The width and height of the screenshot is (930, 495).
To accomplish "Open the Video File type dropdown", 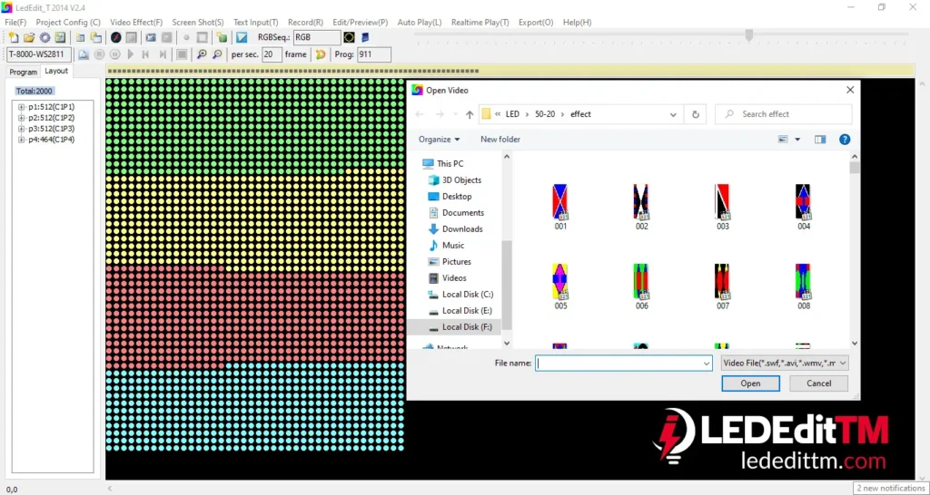I will tap(785, 363).
